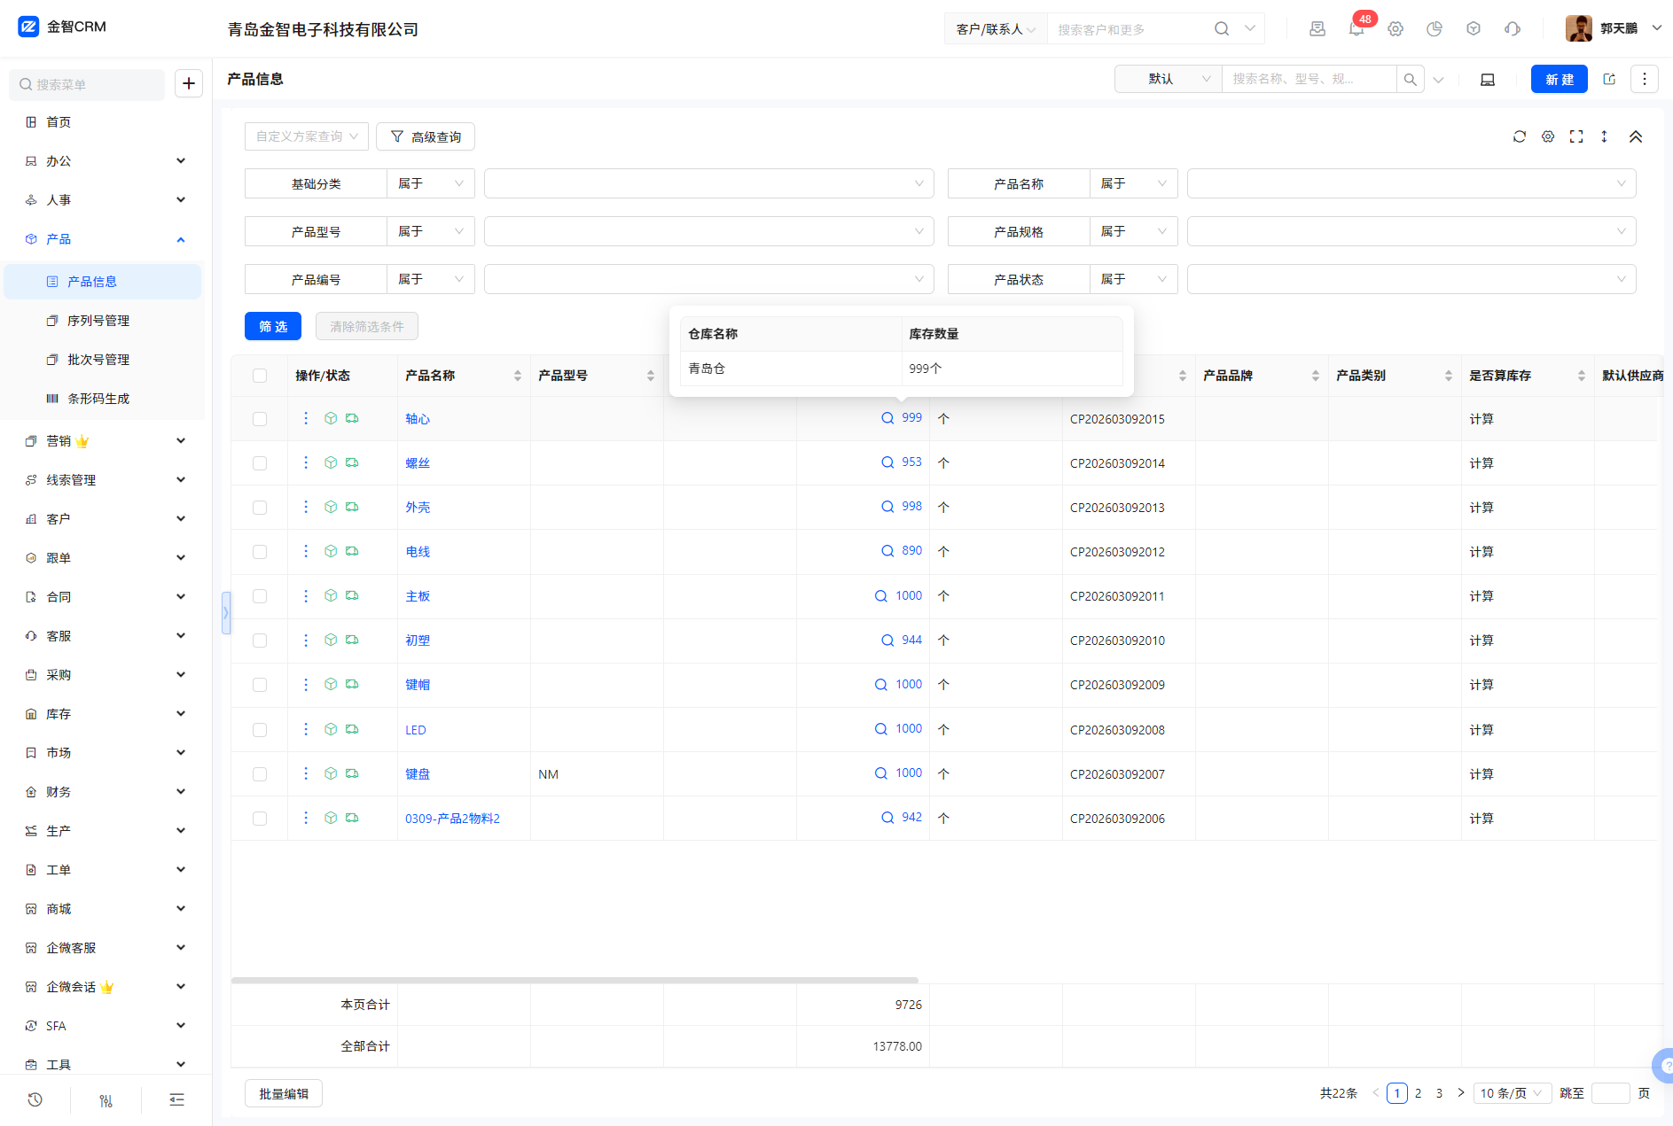The height and width of the screenshot is (1126, 1673).
Task: Open the settings gear in top bar
Action: (x=1395, y=29)
